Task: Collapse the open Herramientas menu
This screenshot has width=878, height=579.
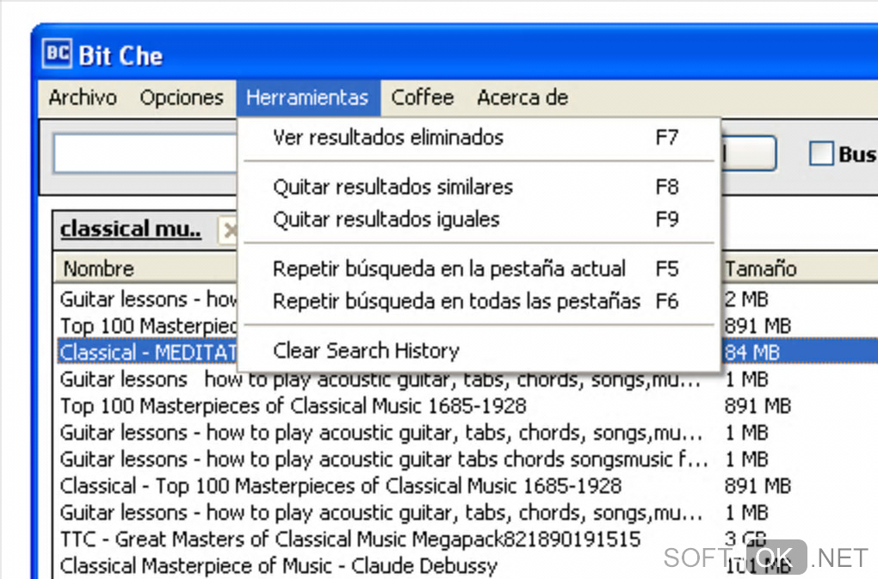Action: click(x=307, y=97)
